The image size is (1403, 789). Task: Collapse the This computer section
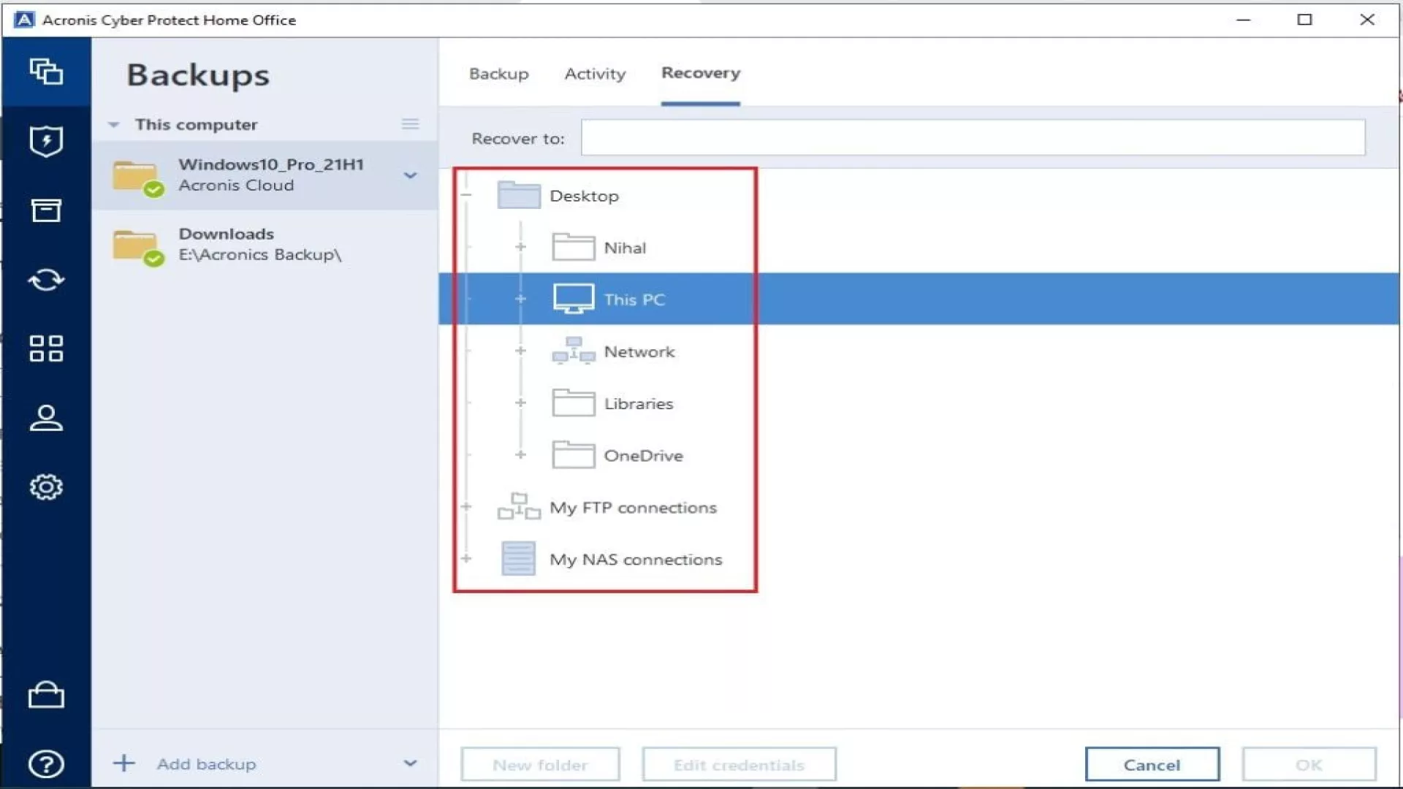coord(113,125)
